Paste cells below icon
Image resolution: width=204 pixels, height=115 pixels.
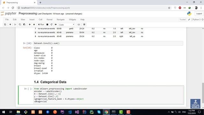(24, 25)
